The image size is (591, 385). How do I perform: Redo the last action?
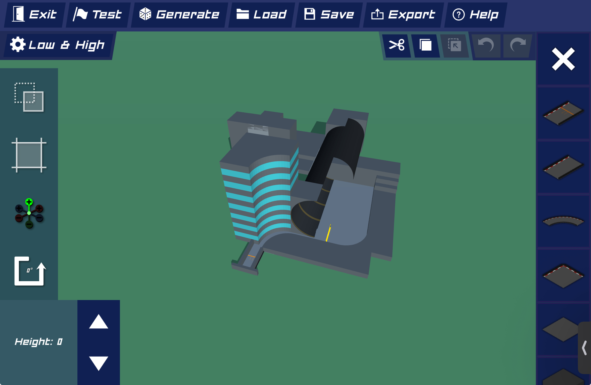pyautogui.click(x=518, y=45)
